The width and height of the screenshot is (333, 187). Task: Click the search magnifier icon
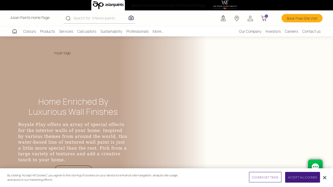[68, 18]
